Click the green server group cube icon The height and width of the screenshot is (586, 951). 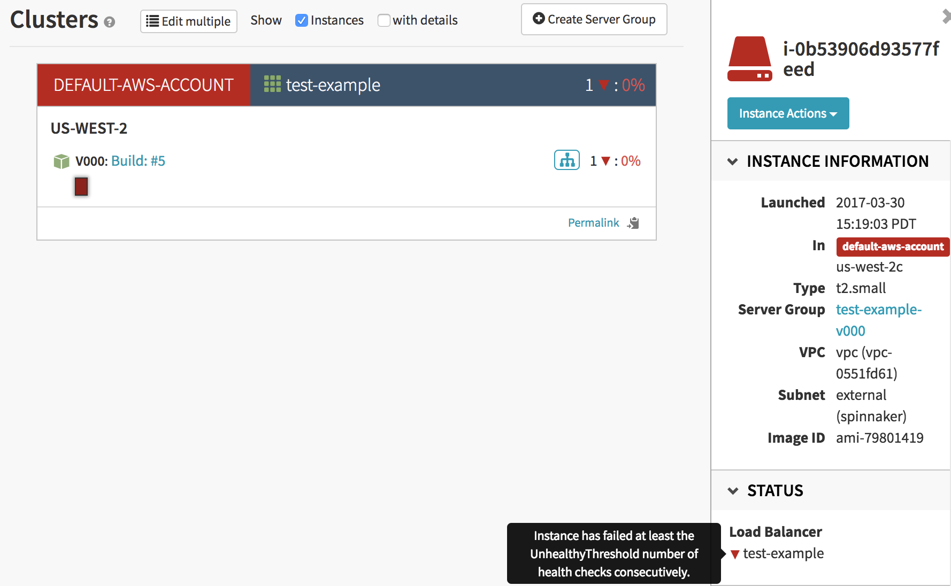click(62, 161)
